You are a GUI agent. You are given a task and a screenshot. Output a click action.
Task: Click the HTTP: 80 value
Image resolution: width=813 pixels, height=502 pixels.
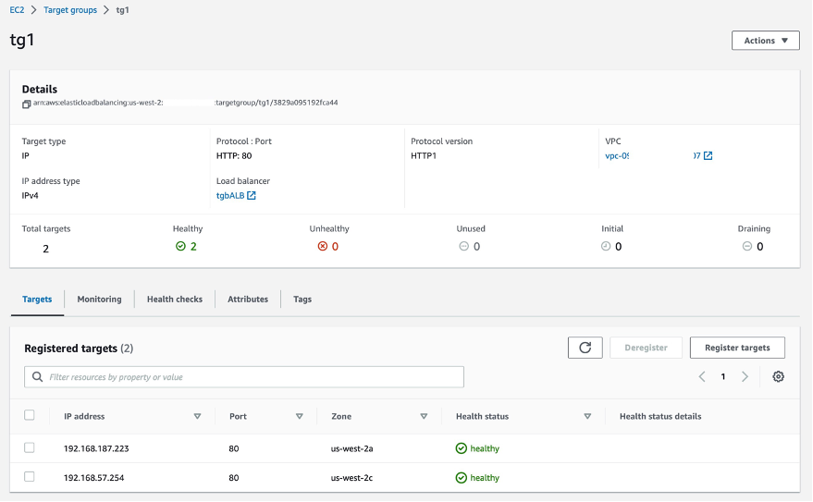[x=234, y=155]
